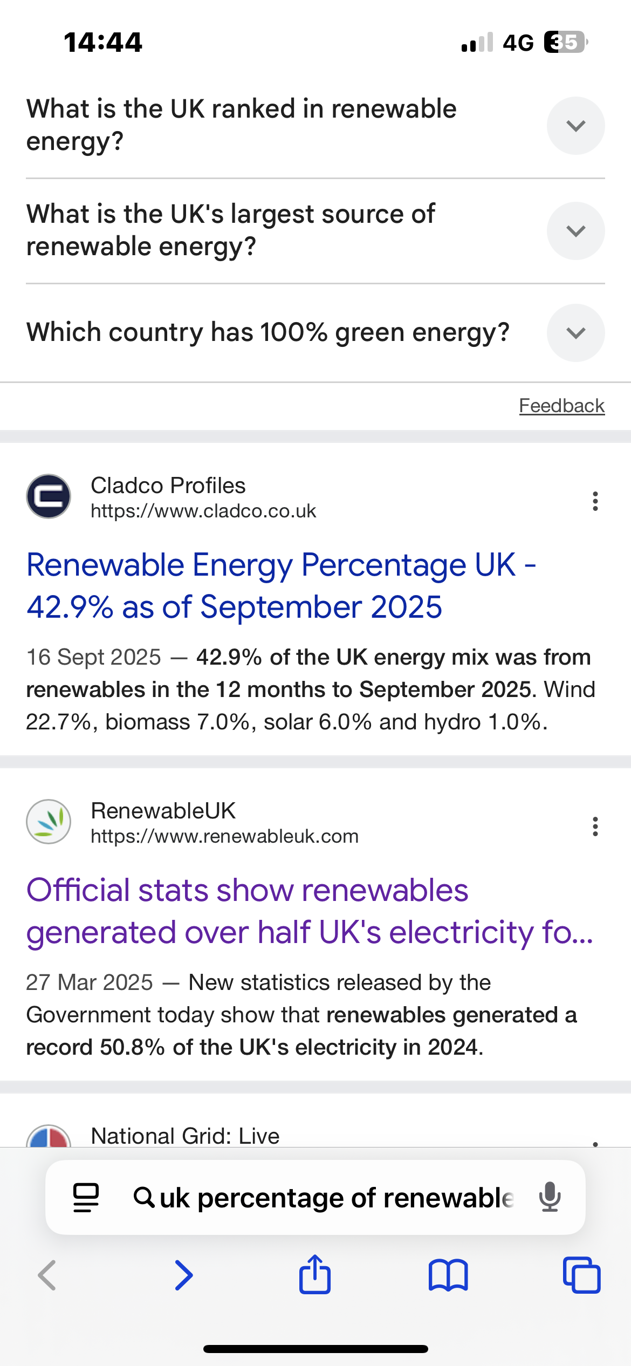Tap the RenewableUK site logo
Viewport: 631px width, 1366px height.
pos(49,822)
